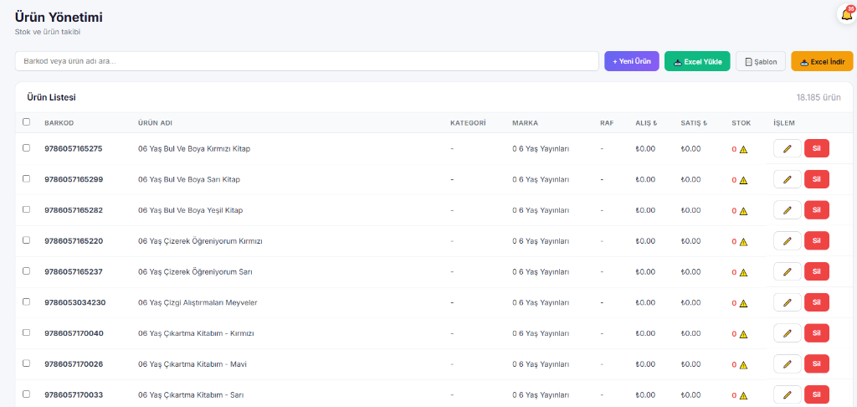This screenshot has height=407, width=857.
Task: Check the box for barcode 9786057165220
Action: pos(26,240)
